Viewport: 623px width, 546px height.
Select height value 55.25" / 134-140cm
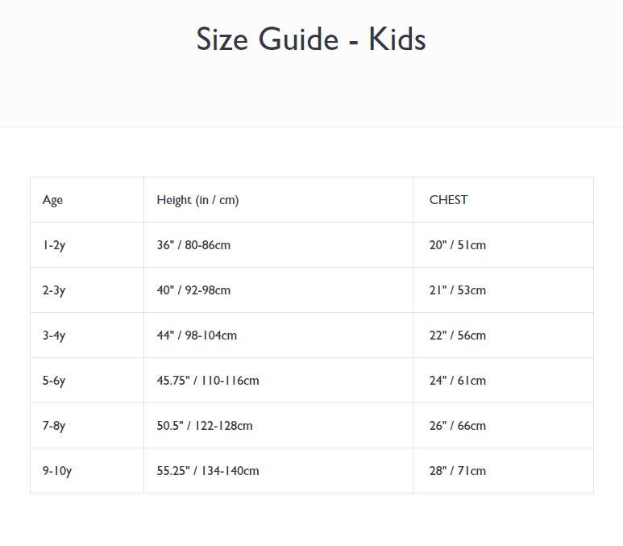coord(208,471)
